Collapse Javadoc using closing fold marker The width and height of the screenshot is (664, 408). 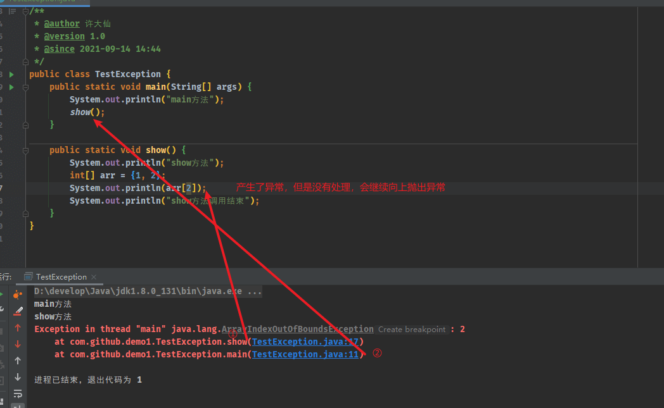click(25, 62)
